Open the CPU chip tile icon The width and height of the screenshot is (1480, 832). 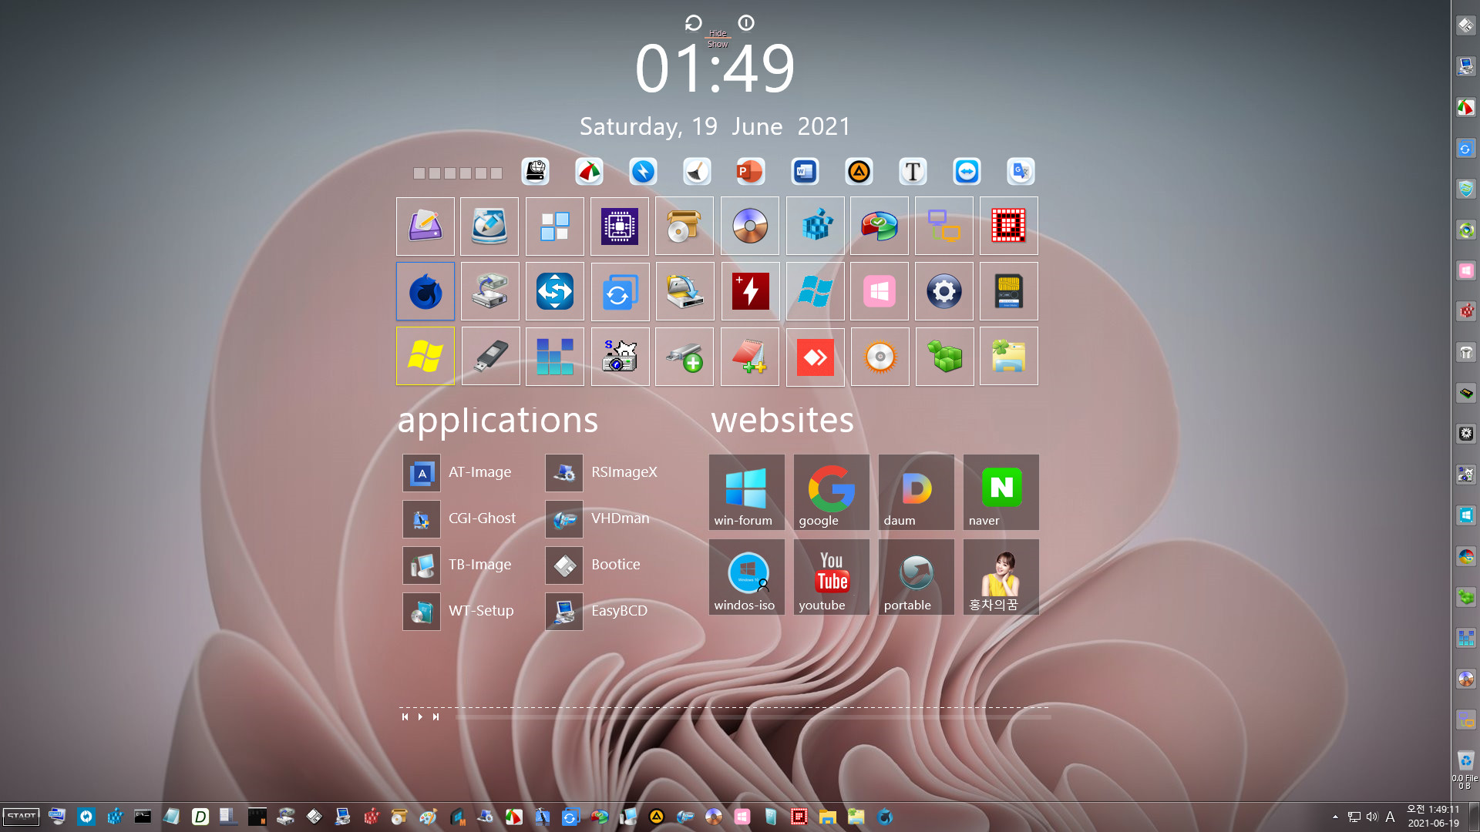point(620,226)
